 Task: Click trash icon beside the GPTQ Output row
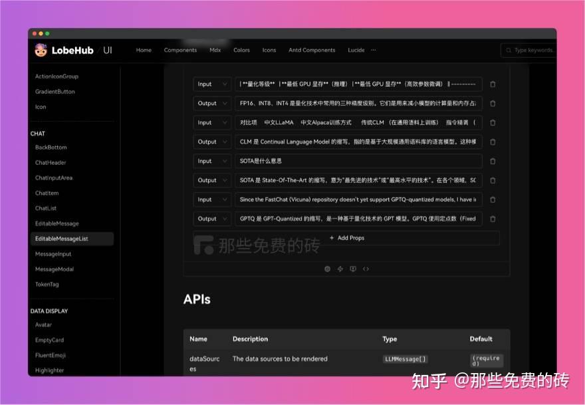[492, 219]
